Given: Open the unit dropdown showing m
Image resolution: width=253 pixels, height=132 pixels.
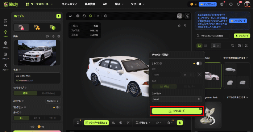Looking at the screenshot, I should (188, 75).
